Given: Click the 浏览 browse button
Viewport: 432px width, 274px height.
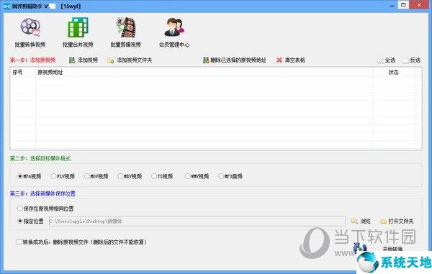Looking at the screenshot, I should point(361,221).
